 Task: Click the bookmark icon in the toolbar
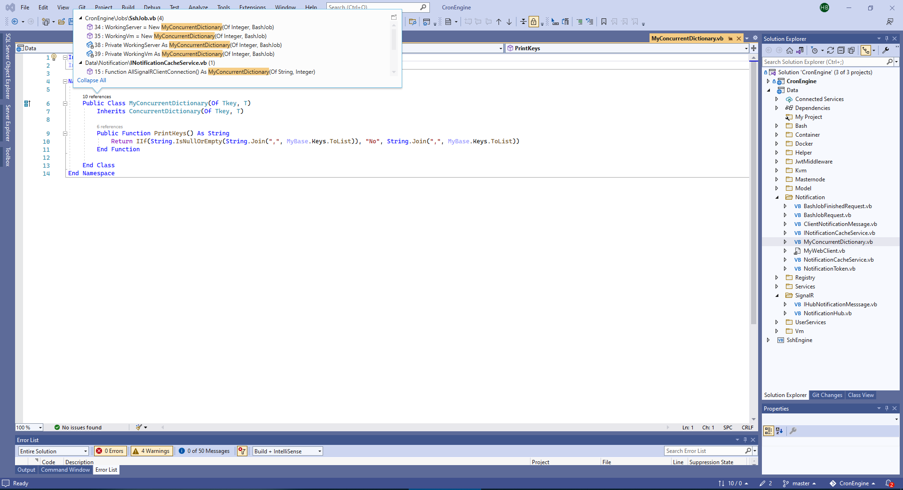tap(604, 22)
